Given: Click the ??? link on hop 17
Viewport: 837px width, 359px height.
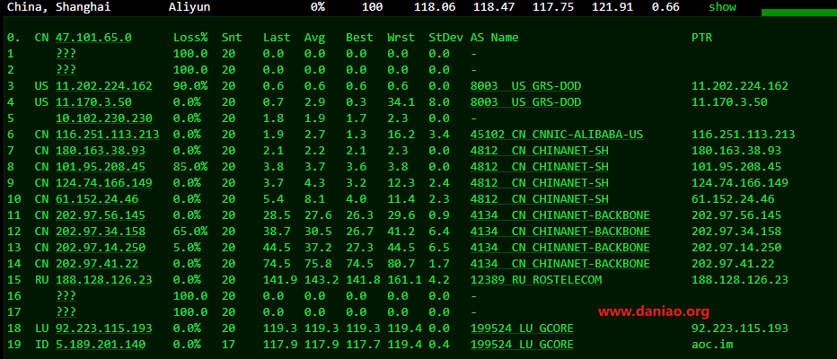Looking at the screenshot, I should tap(66, 312).
